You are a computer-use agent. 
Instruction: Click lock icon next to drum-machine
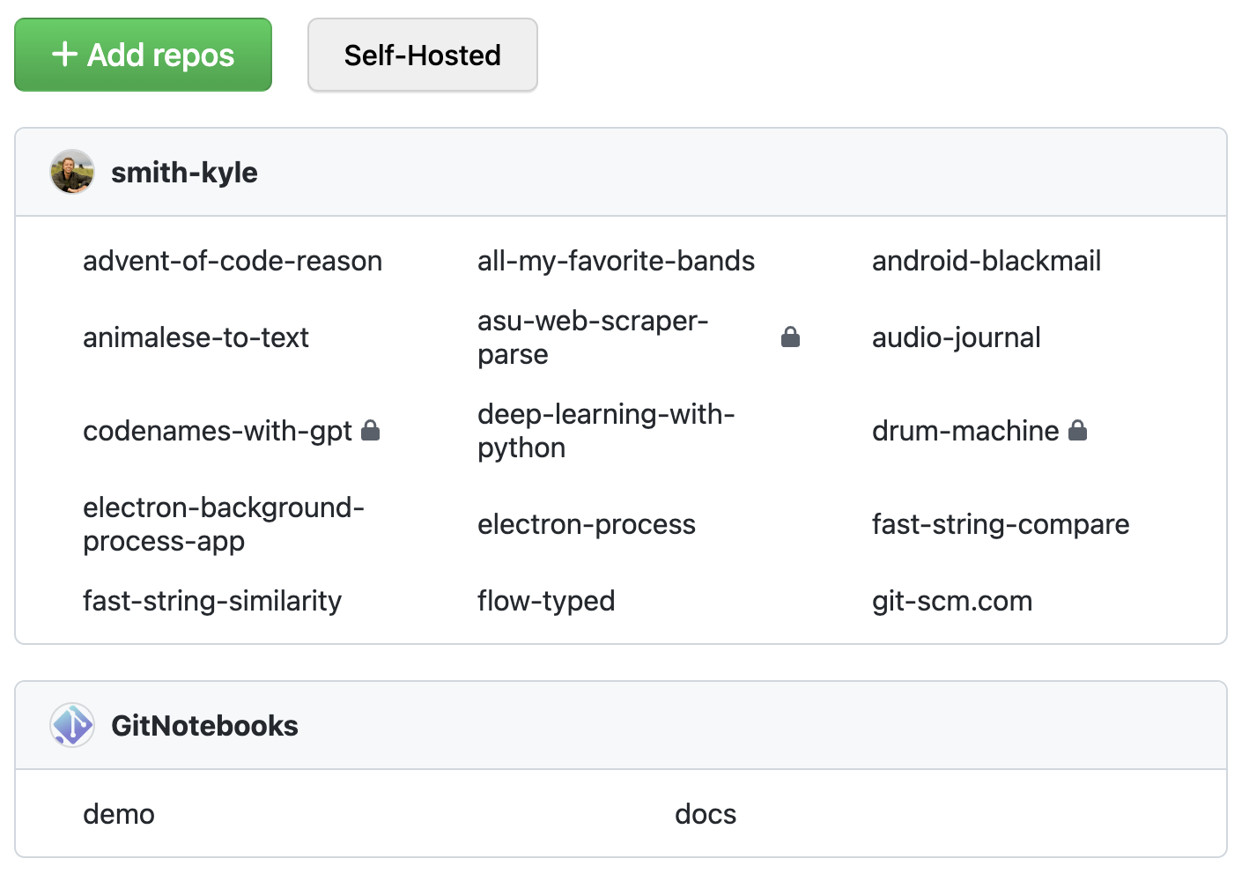click(x=1077, y=431)
